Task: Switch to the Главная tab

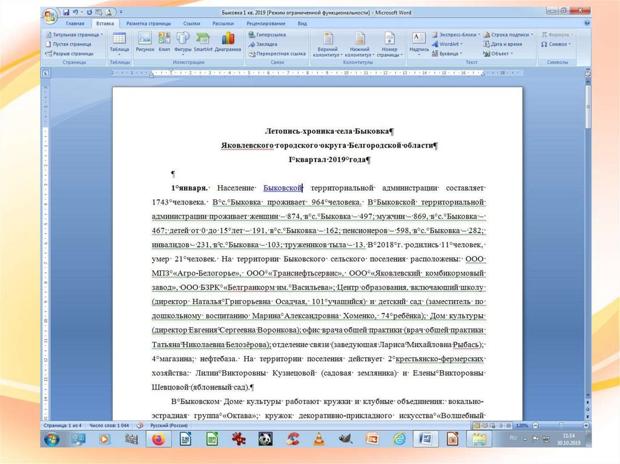Action: point(75,24)
